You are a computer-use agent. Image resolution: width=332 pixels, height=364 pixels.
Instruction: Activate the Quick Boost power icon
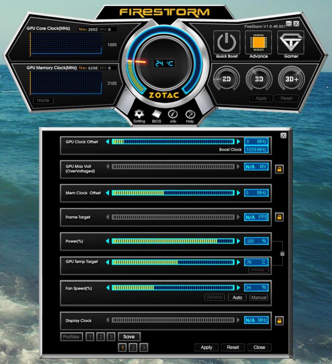[226, 42]
